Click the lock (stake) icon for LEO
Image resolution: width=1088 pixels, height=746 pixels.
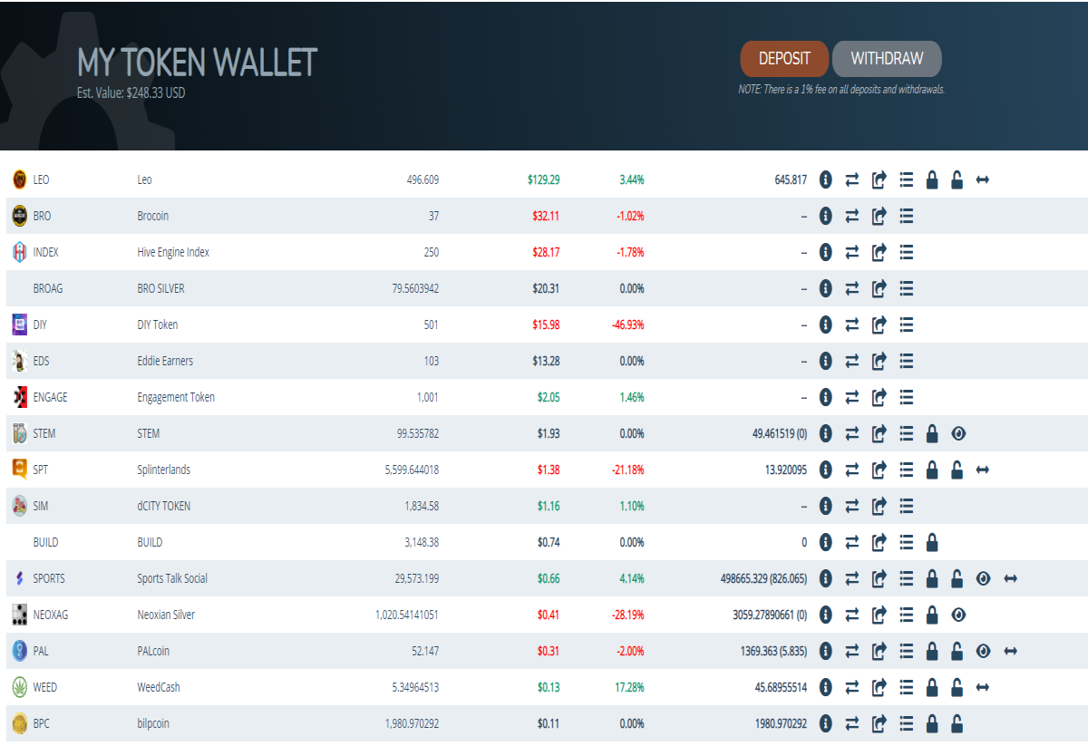931,179
